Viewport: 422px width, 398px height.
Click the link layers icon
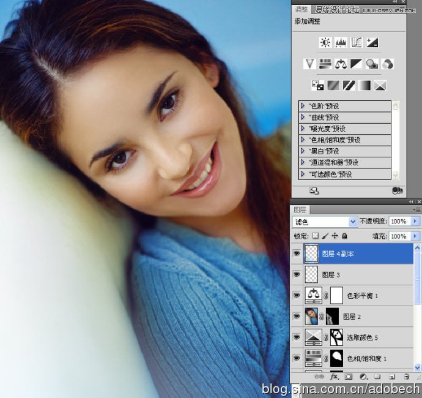[319, 377]
